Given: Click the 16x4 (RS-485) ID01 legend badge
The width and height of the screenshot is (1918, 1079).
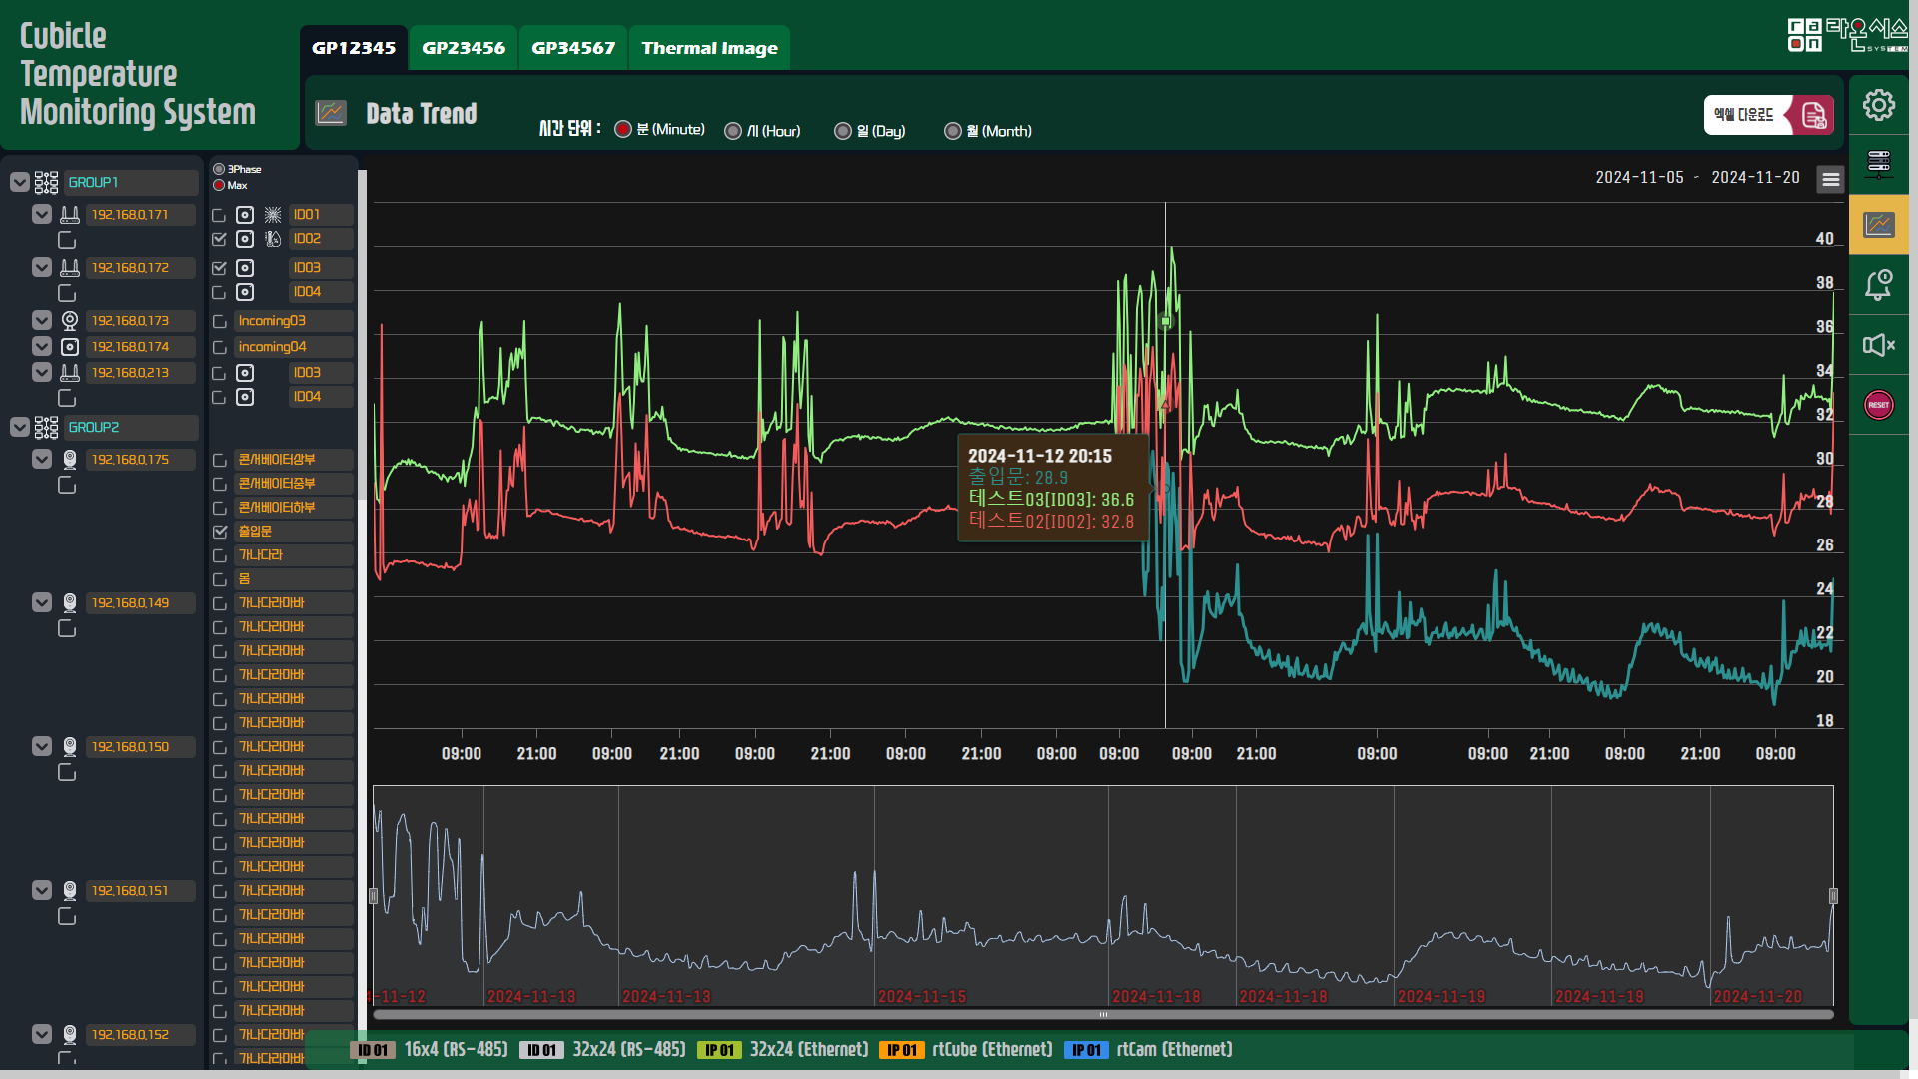Looking at the screenshot, I should tap(373, 1050).
